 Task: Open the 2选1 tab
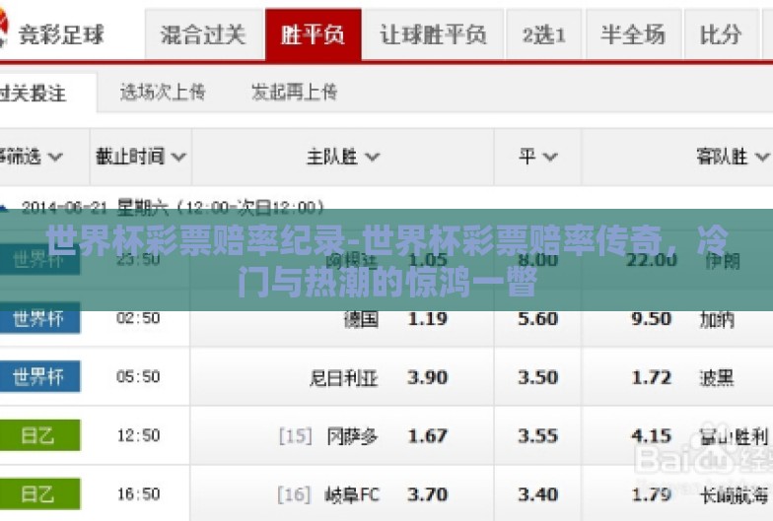coord(544,34)
